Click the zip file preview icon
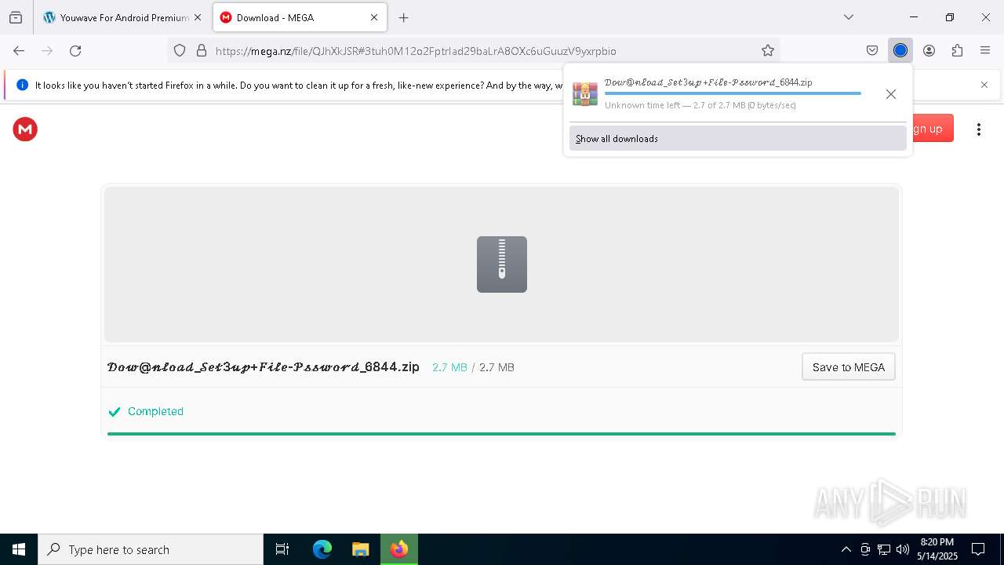Image resolution: width=1004 pixels, height=565 pixels. tap(502, 264)
